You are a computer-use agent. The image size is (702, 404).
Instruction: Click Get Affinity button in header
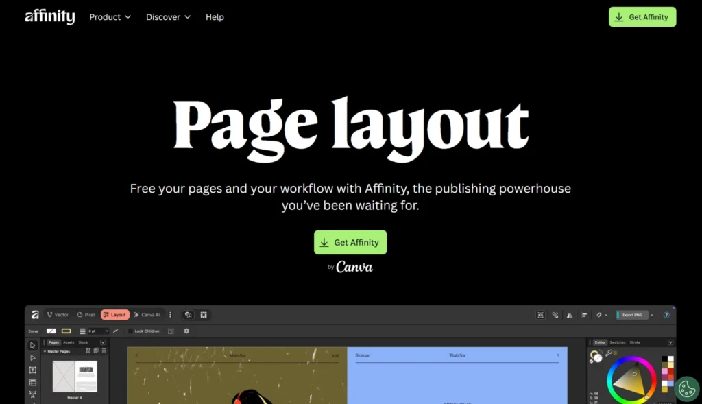click(x=642, y=17)
